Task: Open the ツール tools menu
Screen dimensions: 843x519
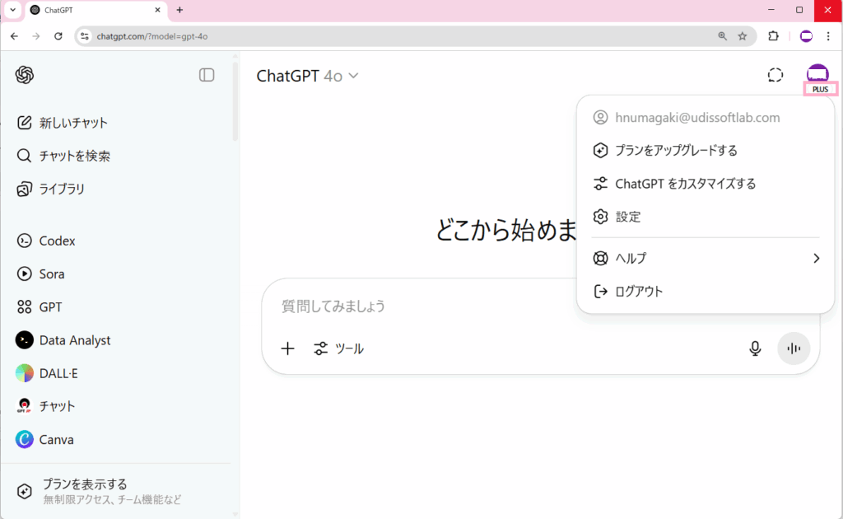Action: pyautogui.click(x=338, y=348)
